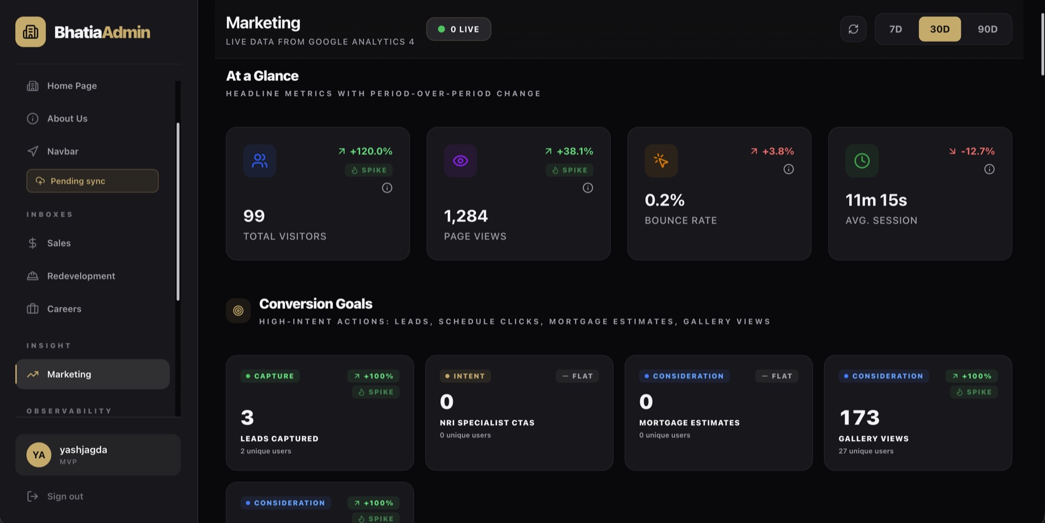This screenshot has height=523, width=1045.
Task: Click the "27 unique users" text
Action: coord(866,452)
